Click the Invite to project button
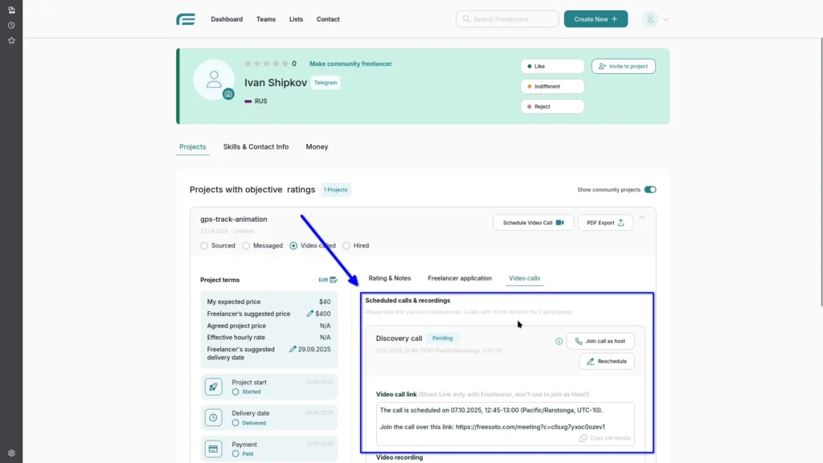Screen dimensions: 823x463 (x=623, y=66)
